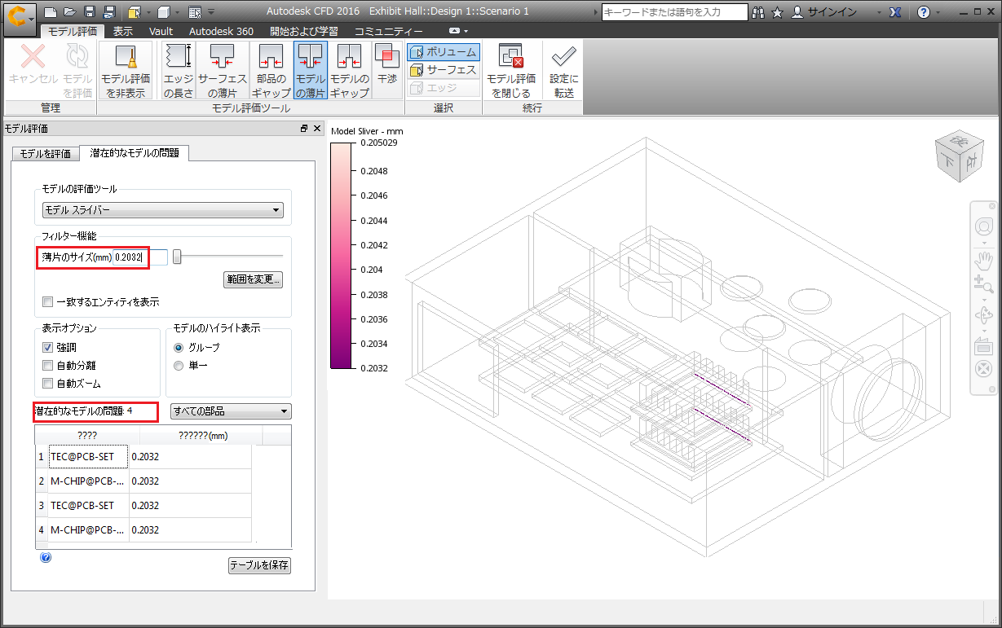1002x628 pixels.
Task: Open the selection-mode dropdown arrow in quick access
Action: tap(148, 12)
